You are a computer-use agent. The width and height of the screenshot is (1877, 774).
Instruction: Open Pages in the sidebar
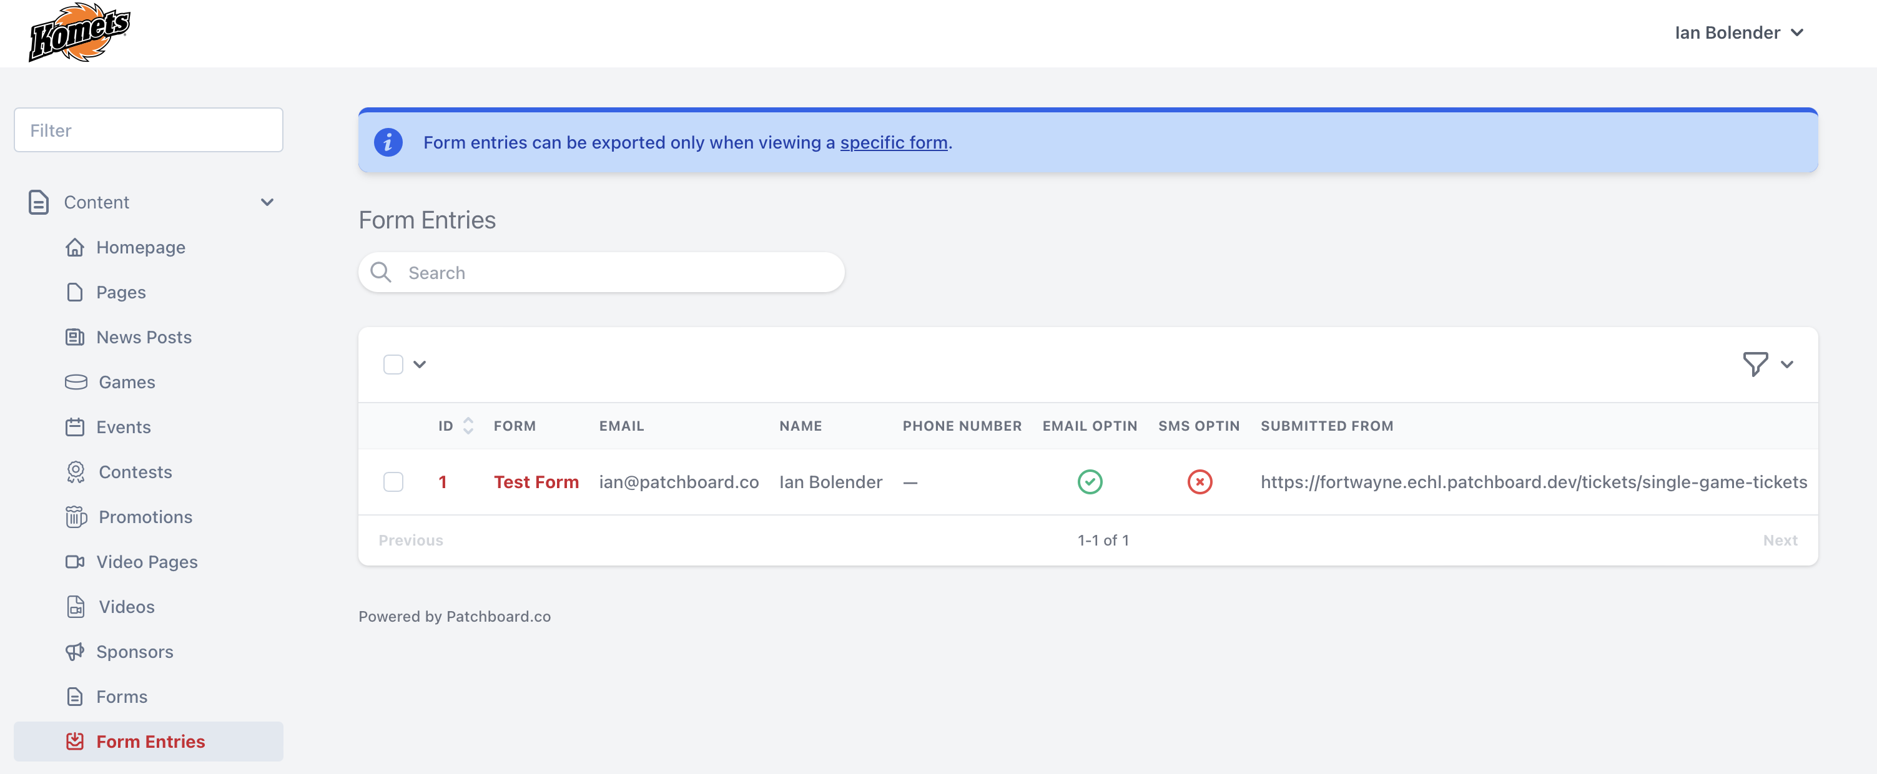tap(121, 293)
